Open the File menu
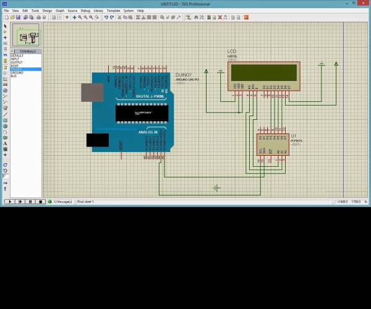Screen dimensions: 371x309 pos(6,11)
